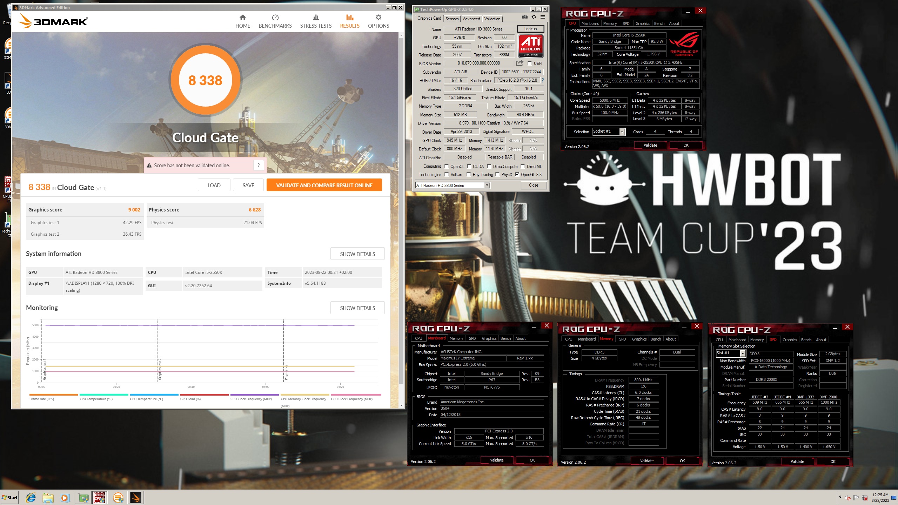Open Windows Media Player from the taskbar
This screenshot has width=898, height=505.
[x=65, y=498]
